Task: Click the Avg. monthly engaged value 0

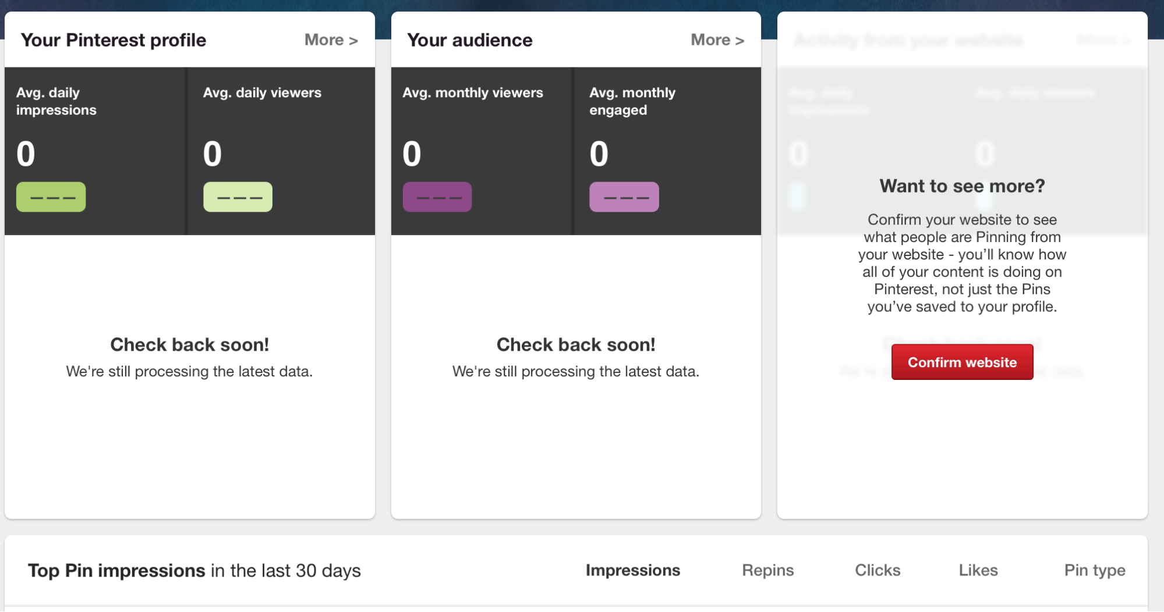Action: point(599,154)
